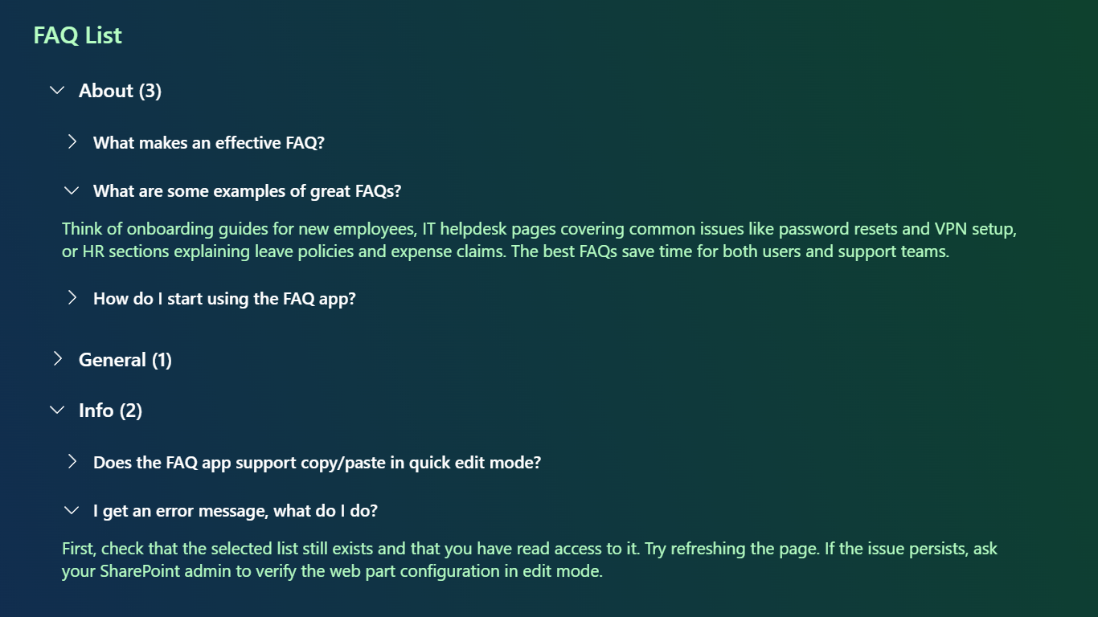Collapse the About (3) category chevron
This screenshot has height=617, width=1098.
57,91
